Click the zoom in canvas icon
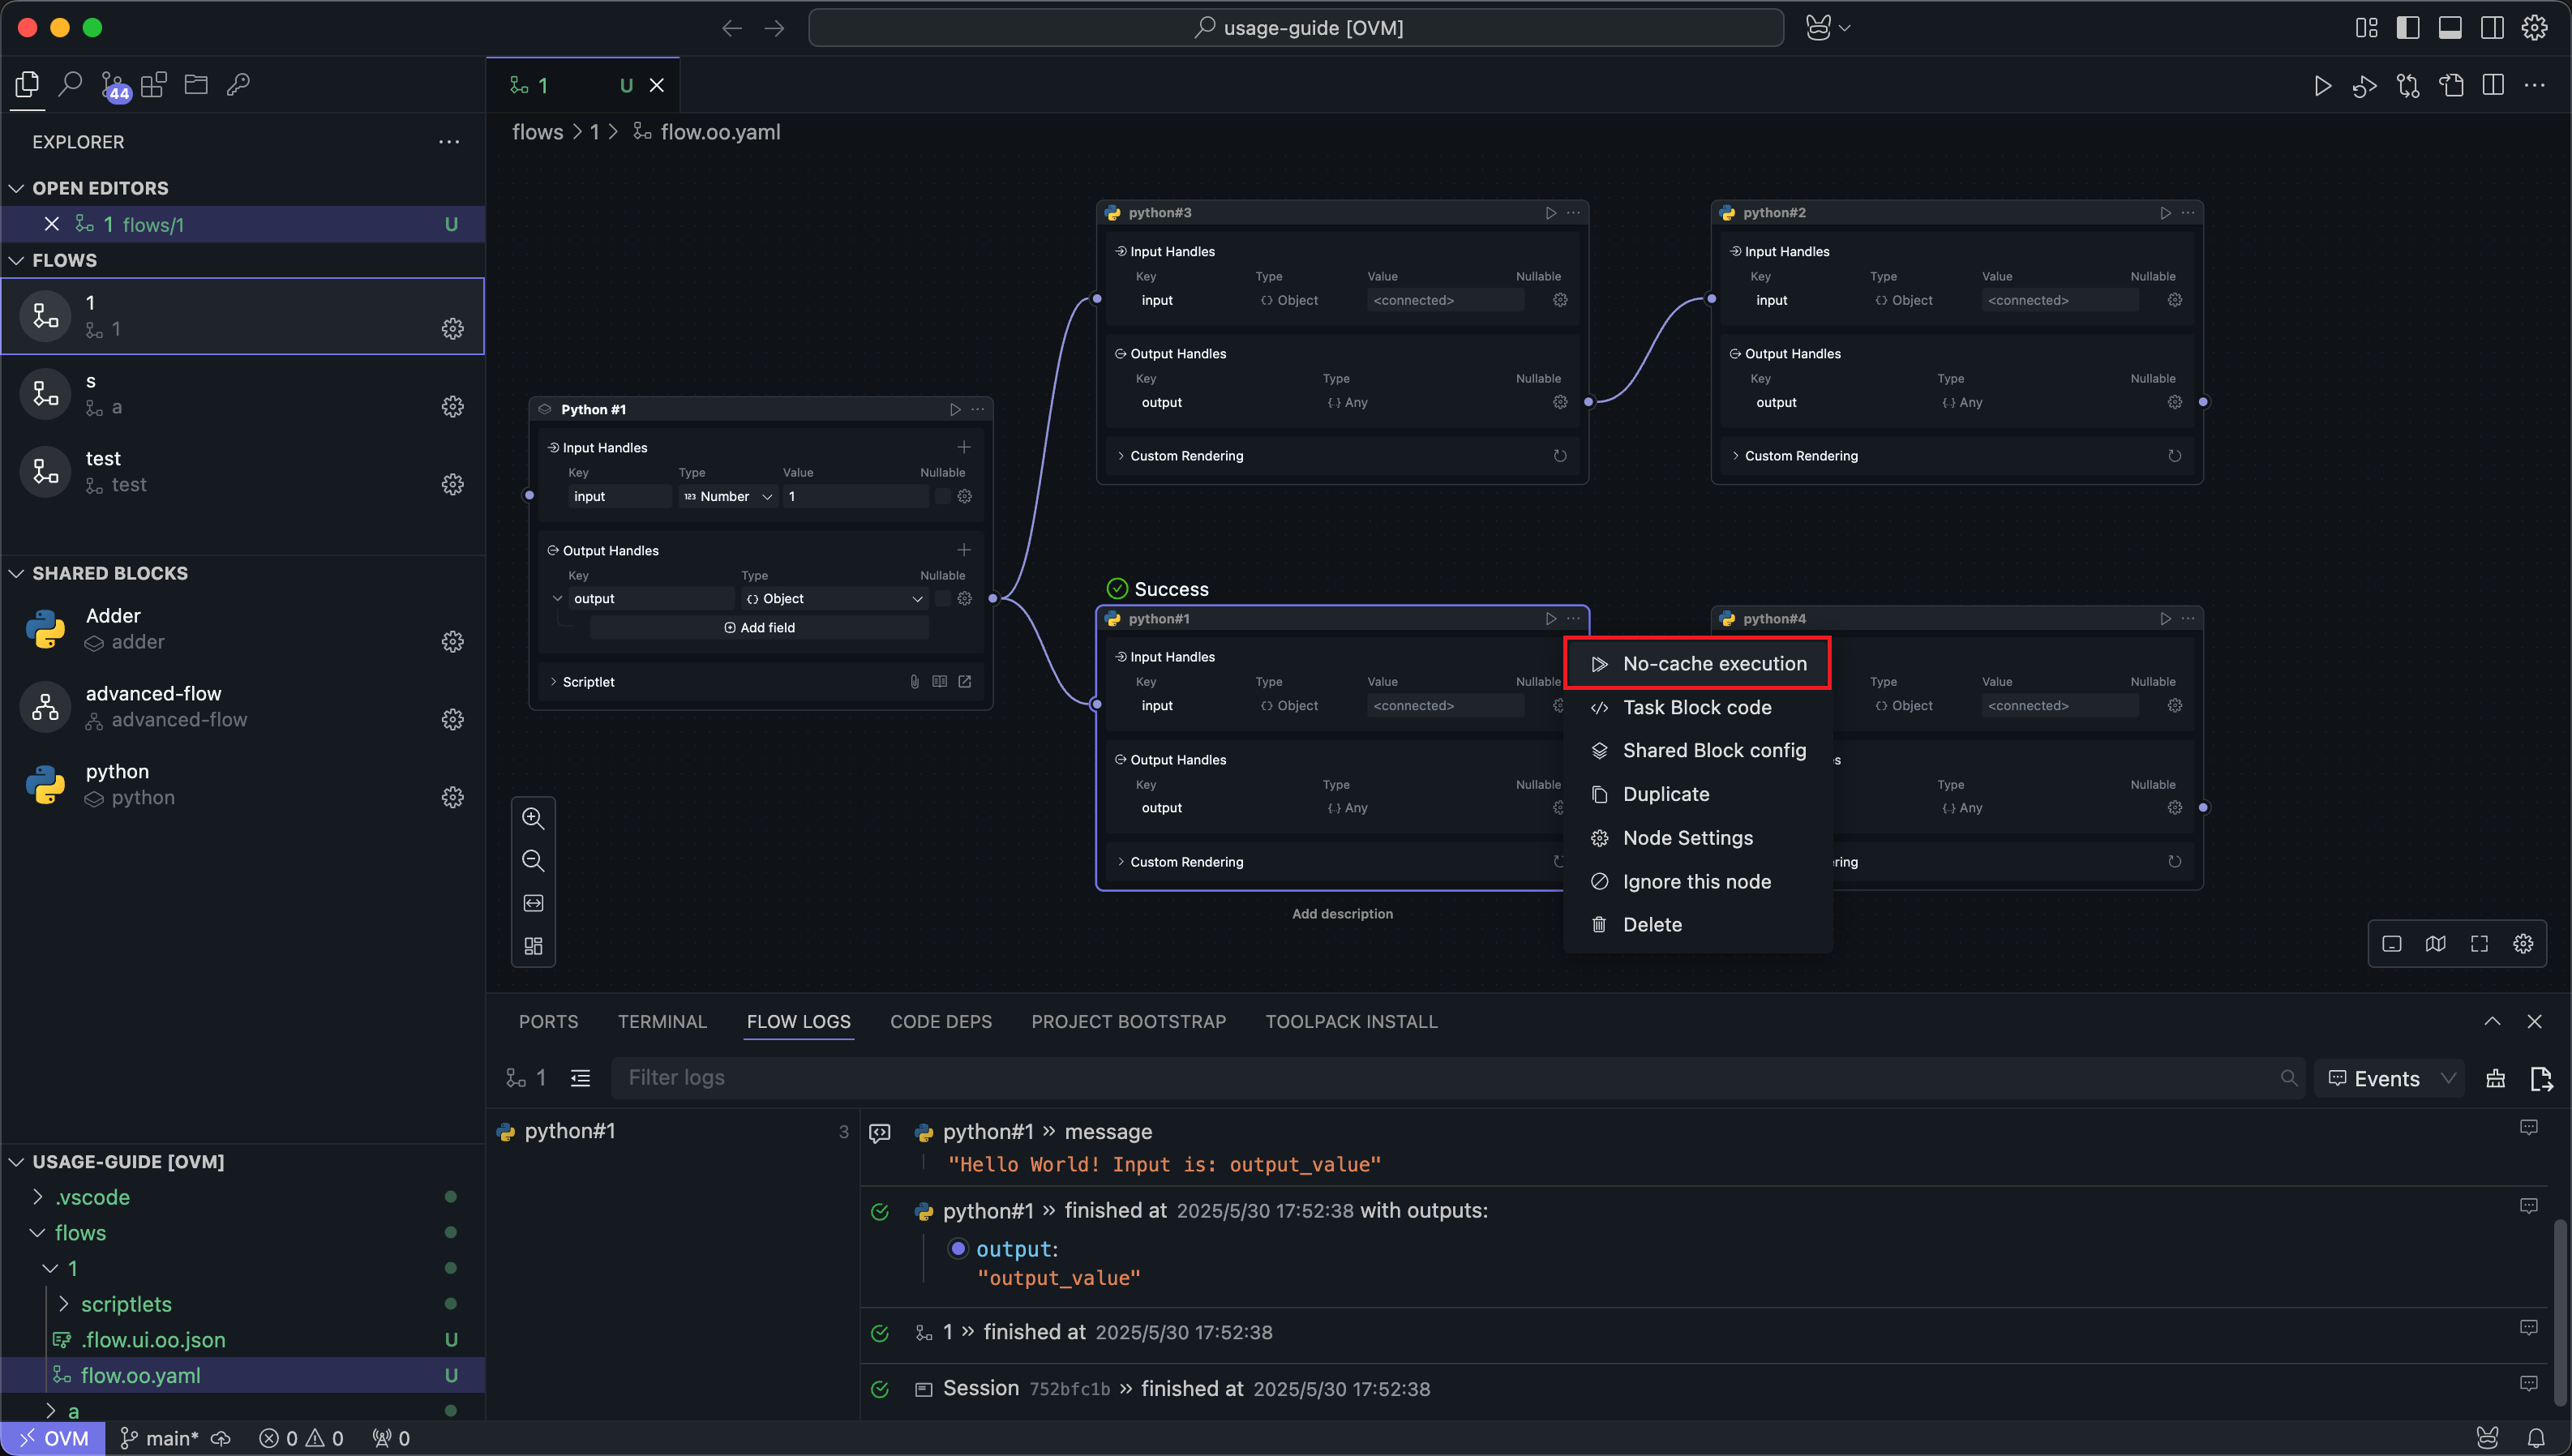2572x1456 pixels. tap(533, 818)
